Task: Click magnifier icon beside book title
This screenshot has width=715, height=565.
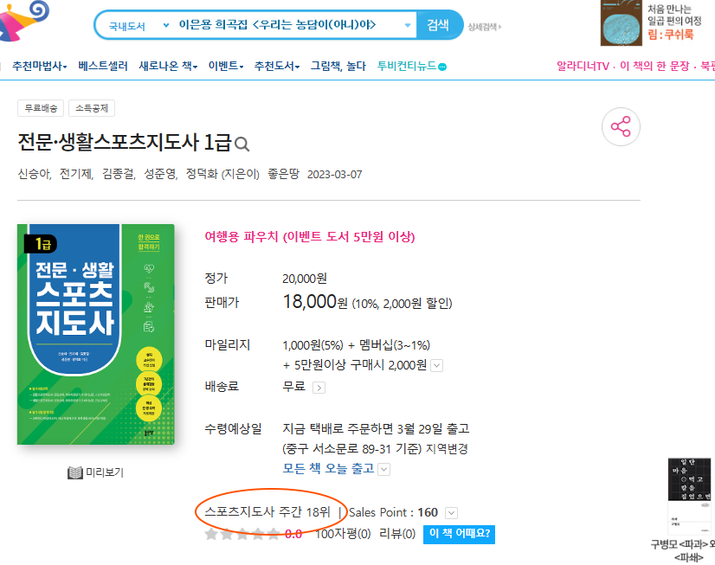Action: tap(242, 144)
